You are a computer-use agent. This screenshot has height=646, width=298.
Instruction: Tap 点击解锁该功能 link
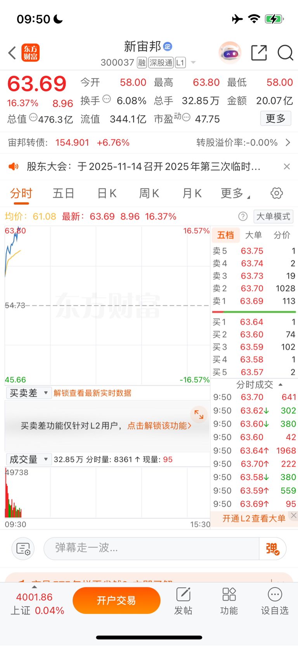tap(159, 426)
